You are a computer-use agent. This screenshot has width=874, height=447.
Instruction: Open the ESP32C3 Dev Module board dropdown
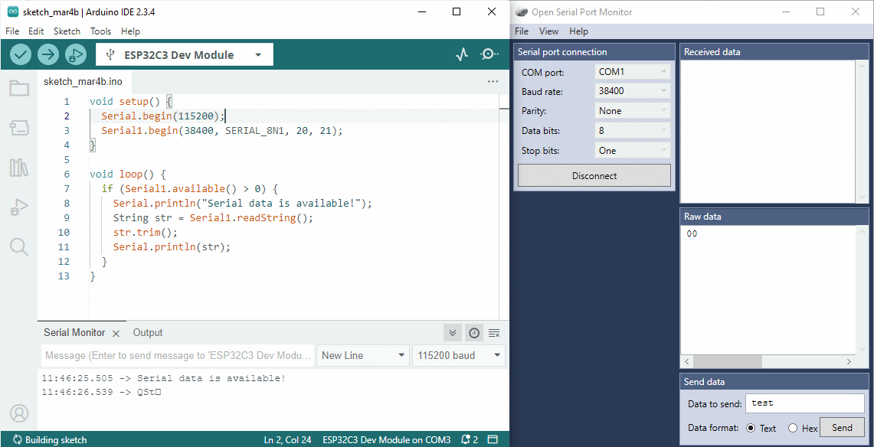click(185, 54)
